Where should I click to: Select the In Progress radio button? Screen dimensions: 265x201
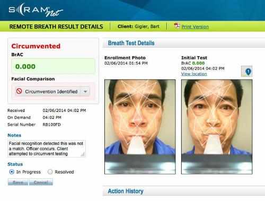12,172
